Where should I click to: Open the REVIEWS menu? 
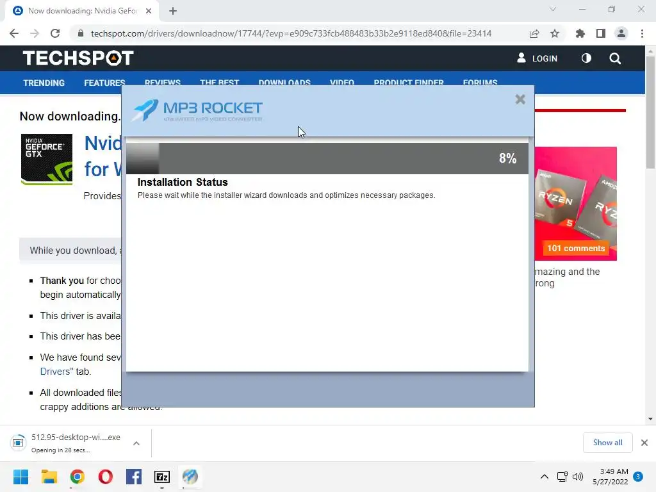pyautogui.click(x=162, y=82)
